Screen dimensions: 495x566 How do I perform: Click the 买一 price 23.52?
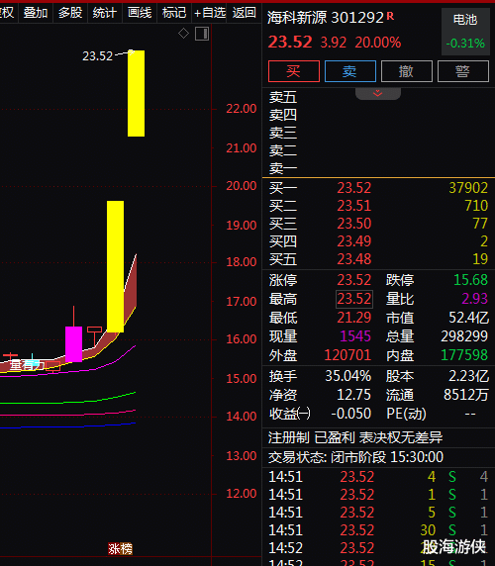[x=353, y=188]
